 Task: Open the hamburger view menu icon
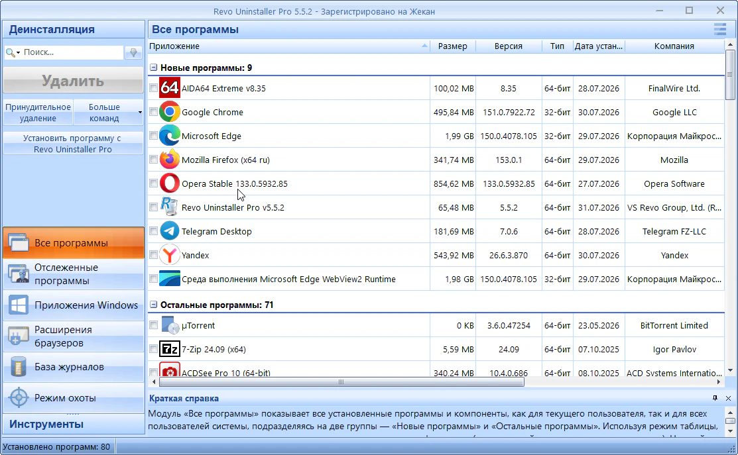click(x=719, y=29)
